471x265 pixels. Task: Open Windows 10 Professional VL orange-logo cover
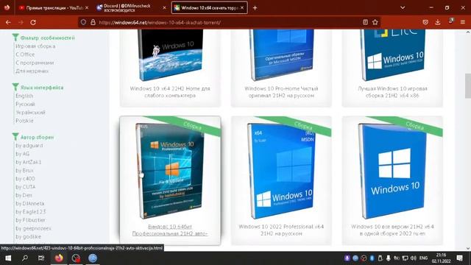tap(170, 172)
